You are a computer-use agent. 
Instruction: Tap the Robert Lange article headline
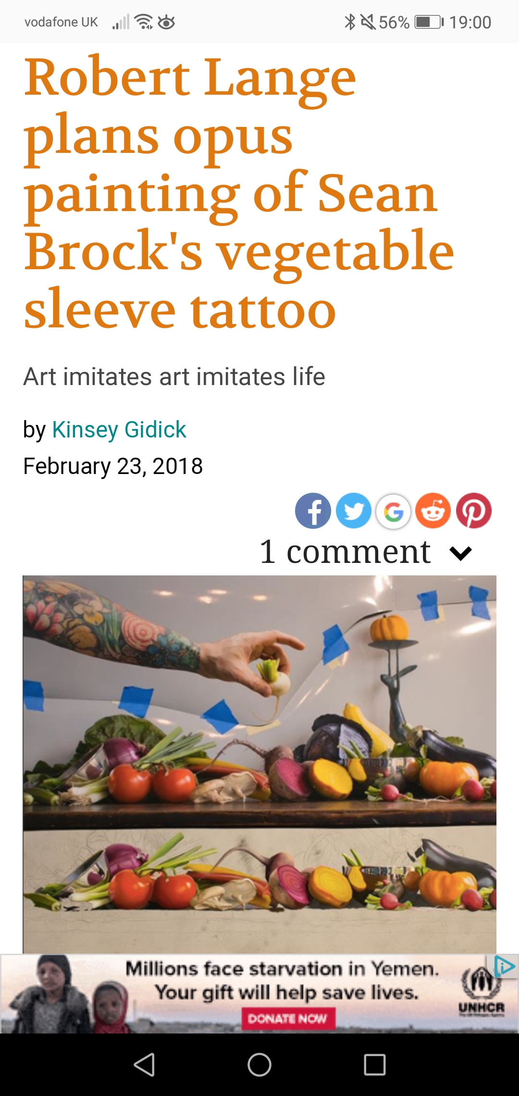coord(239,192)
